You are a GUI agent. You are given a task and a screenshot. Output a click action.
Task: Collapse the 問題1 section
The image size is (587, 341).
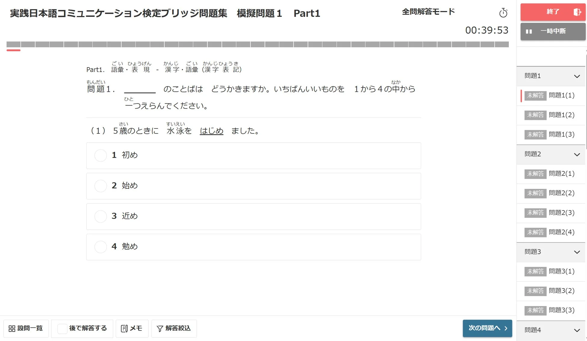pos(577,76)
